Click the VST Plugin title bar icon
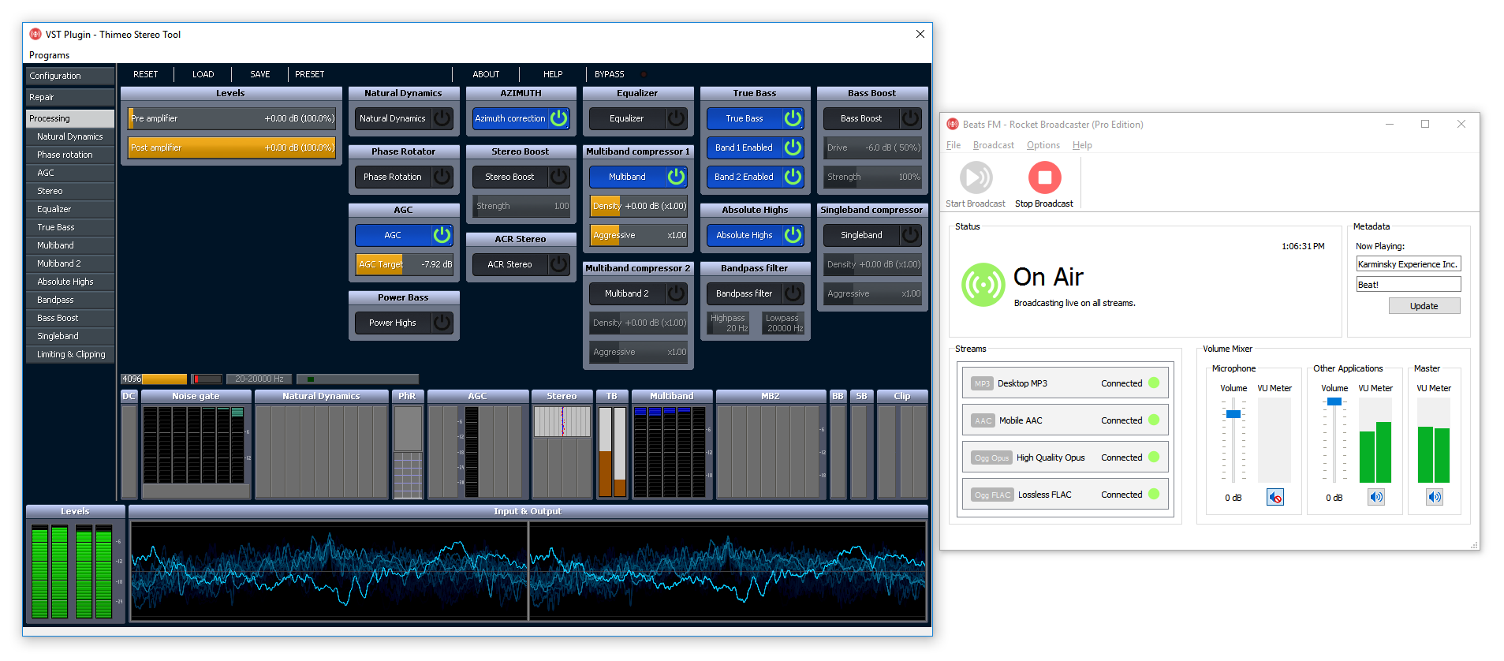Viewport: 1504px width, 661px height. click(x=35, y=34)
